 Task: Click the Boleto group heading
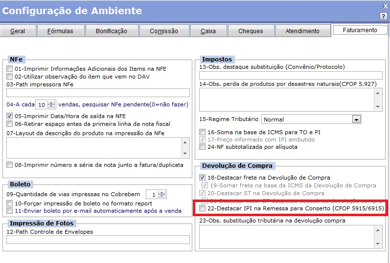point(20,184)
